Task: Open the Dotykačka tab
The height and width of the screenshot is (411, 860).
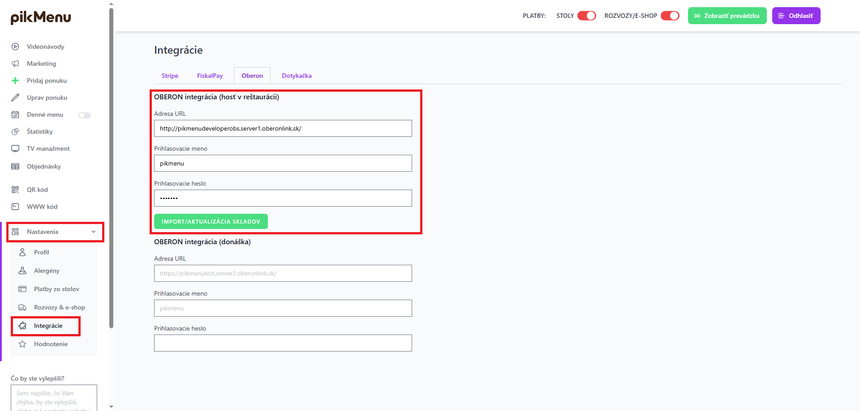Action: pos(297,76)
